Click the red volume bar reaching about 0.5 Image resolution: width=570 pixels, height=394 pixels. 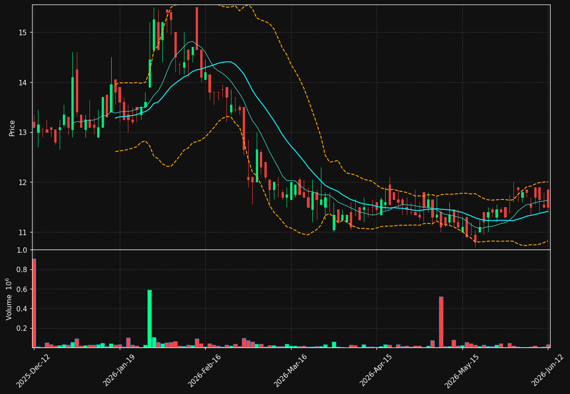[x=441, y=322]
